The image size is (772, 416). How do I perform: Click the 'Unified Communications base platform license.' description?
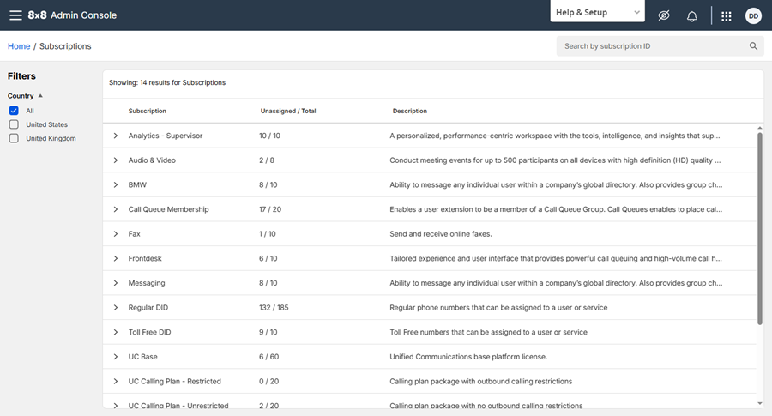tap(468, 357)
